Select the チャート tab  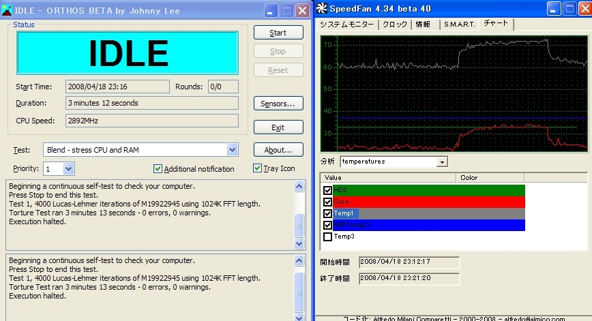(496, 23)
